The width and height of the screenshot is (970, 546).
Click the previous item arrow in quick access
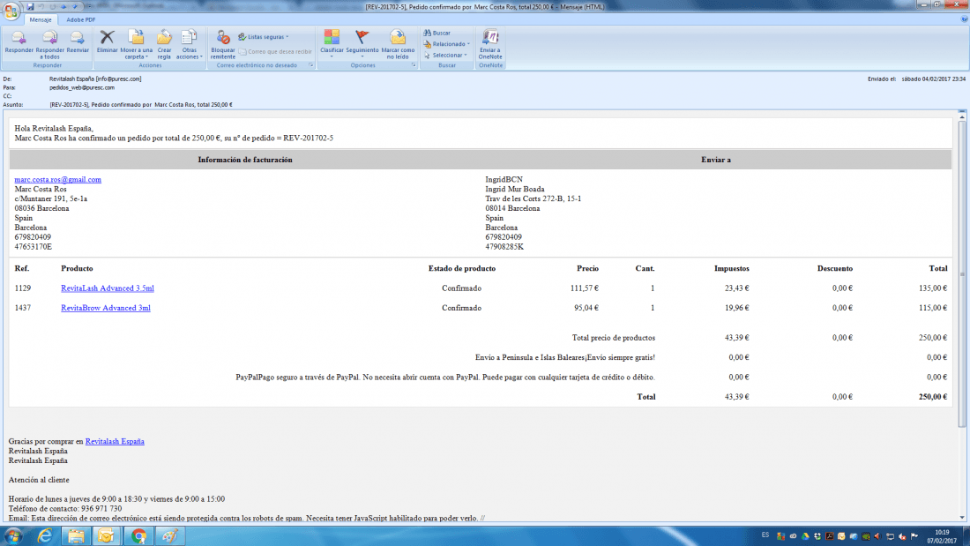coord(63,6)
